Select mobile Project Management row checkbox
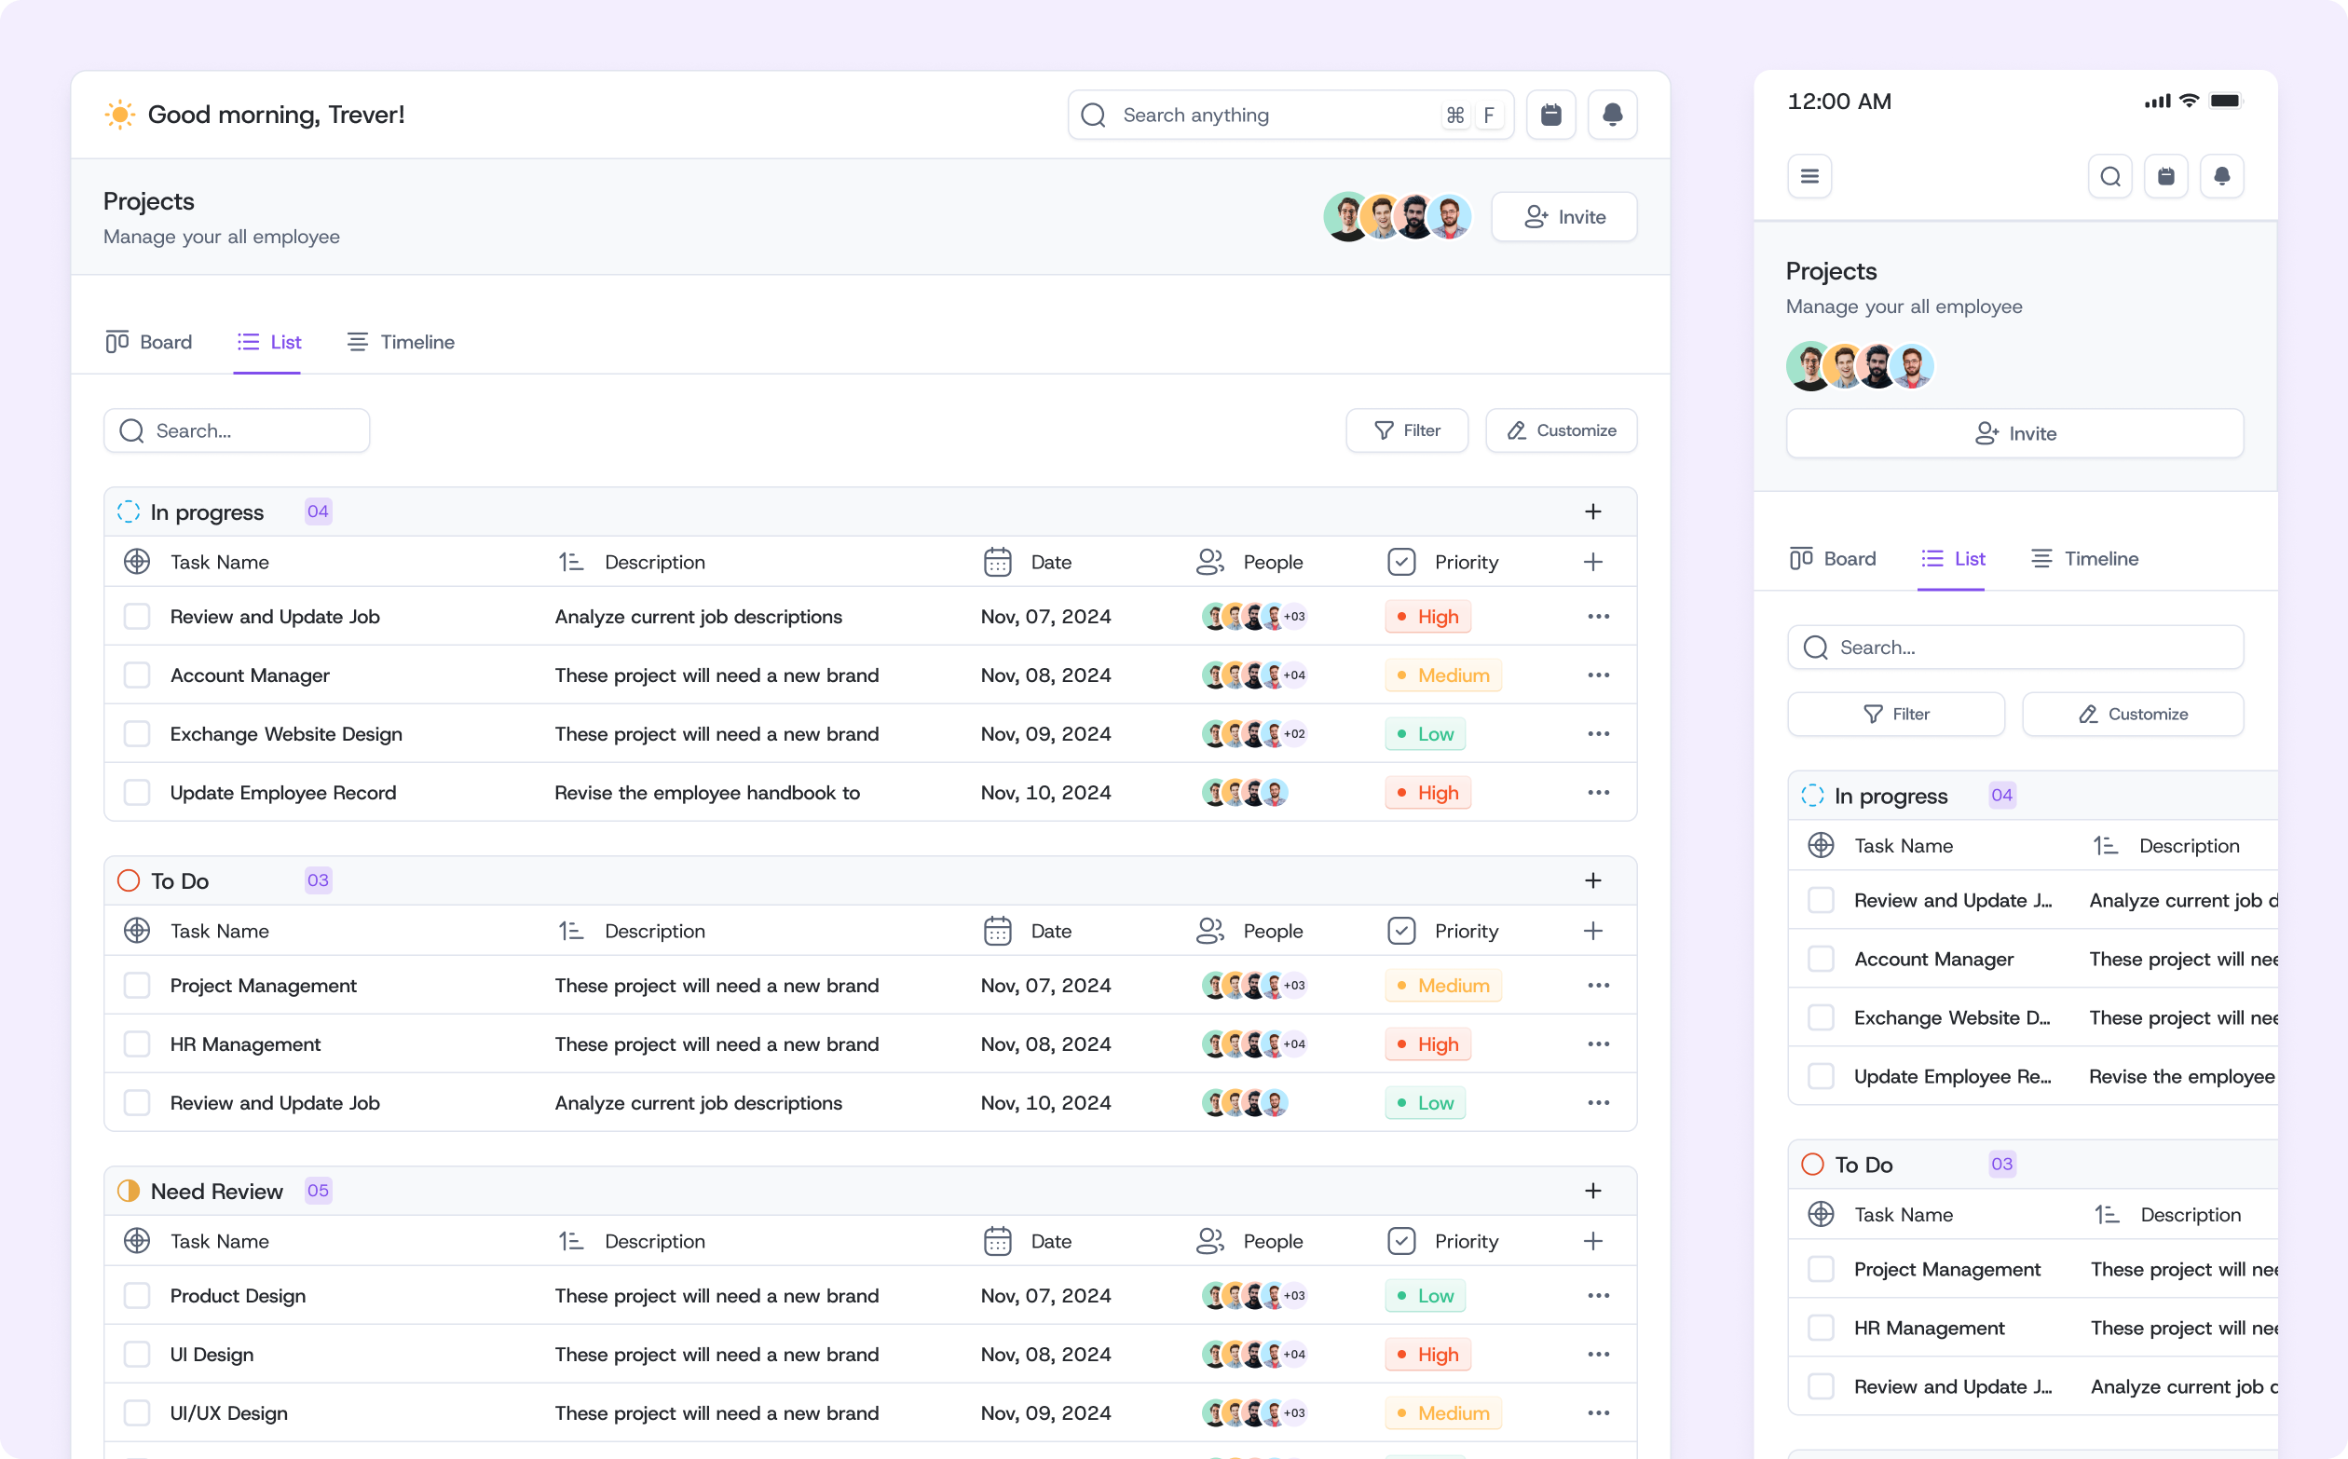Image resolution: width=2348 pixels, height=1459 pixels. click(x=1820, y=1270)
